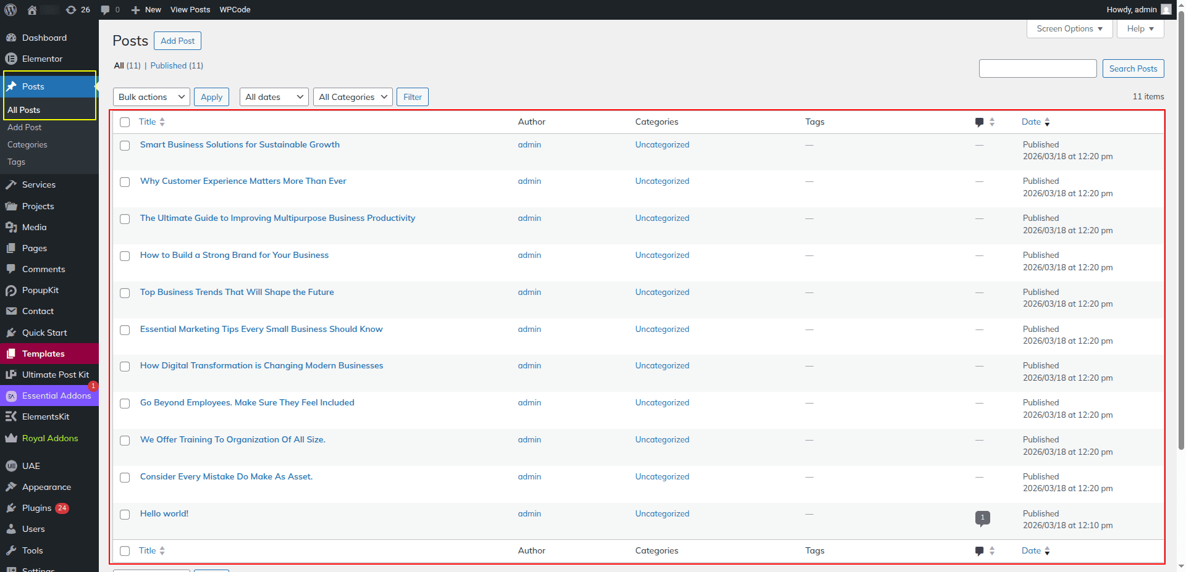Open the Ultimate Post Kit icon
The height and width of the screenshot is (572, 1186).
point(11,375)
